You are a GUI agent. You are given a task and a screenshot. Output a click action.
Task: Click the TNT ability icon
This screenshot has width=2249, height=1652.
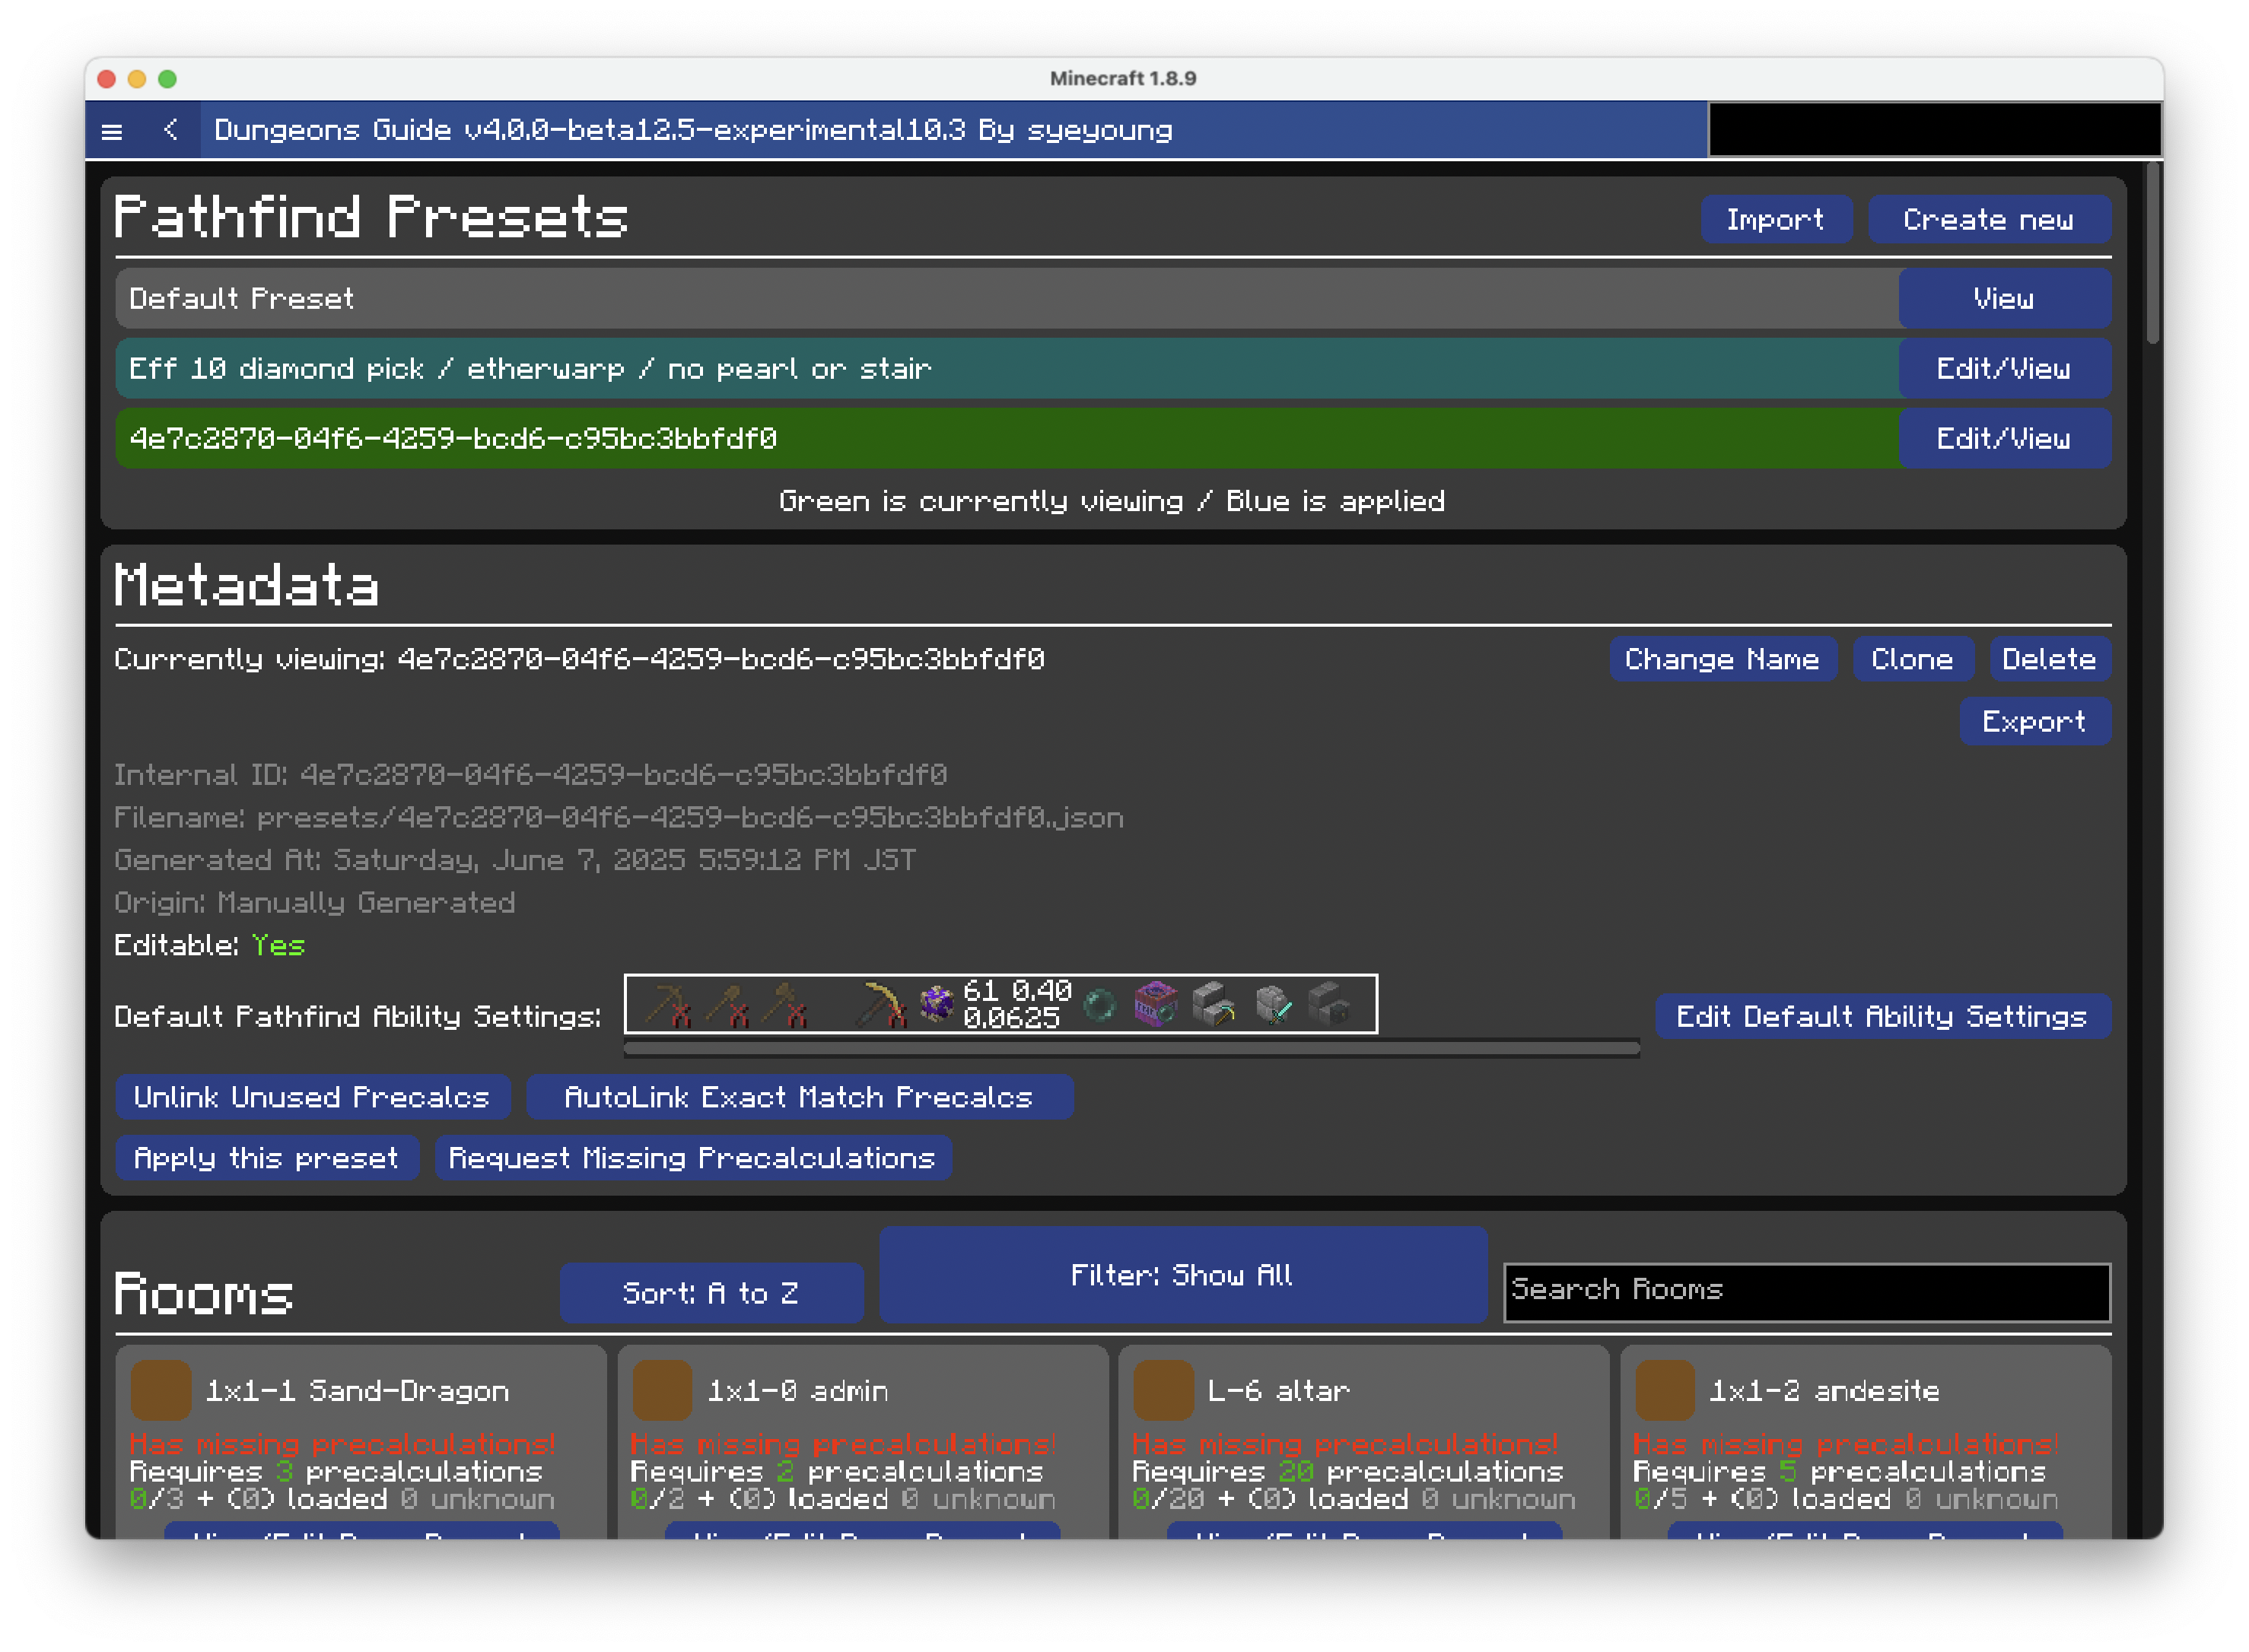pyautogui.click(x=1156, y=1005)
